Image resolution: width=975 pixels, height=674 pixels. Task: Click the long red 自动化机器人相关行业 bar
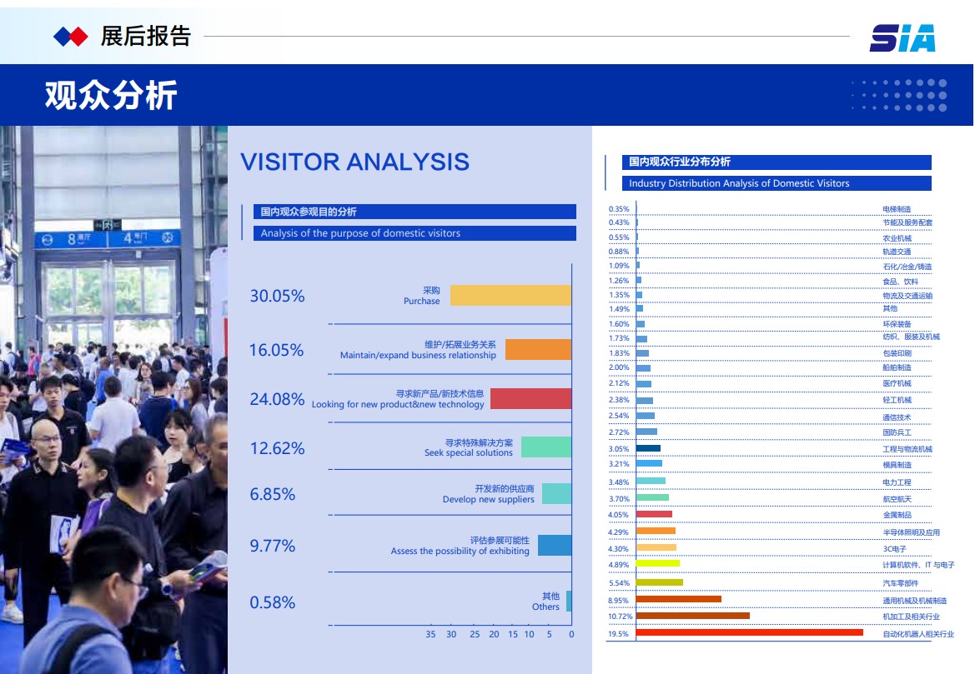[749, 633]
